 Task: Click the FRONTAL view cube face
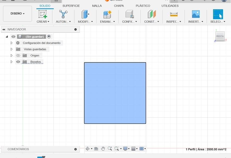point(220,36)
